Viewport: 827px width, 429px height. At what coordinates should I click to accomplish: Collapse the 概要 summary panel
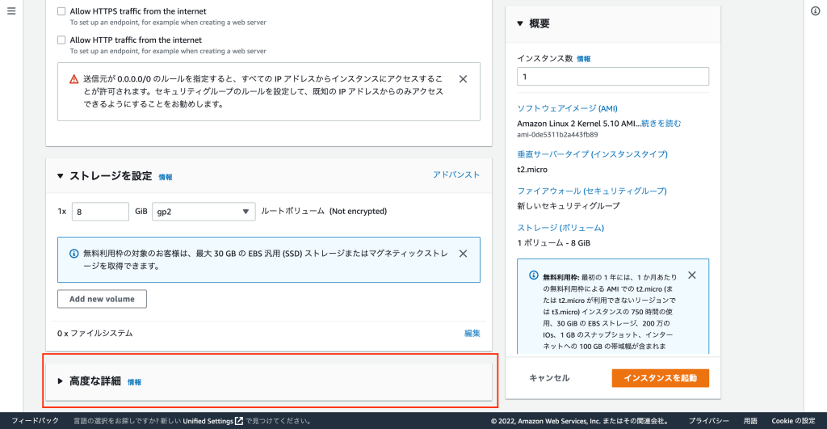click(520, 23)
